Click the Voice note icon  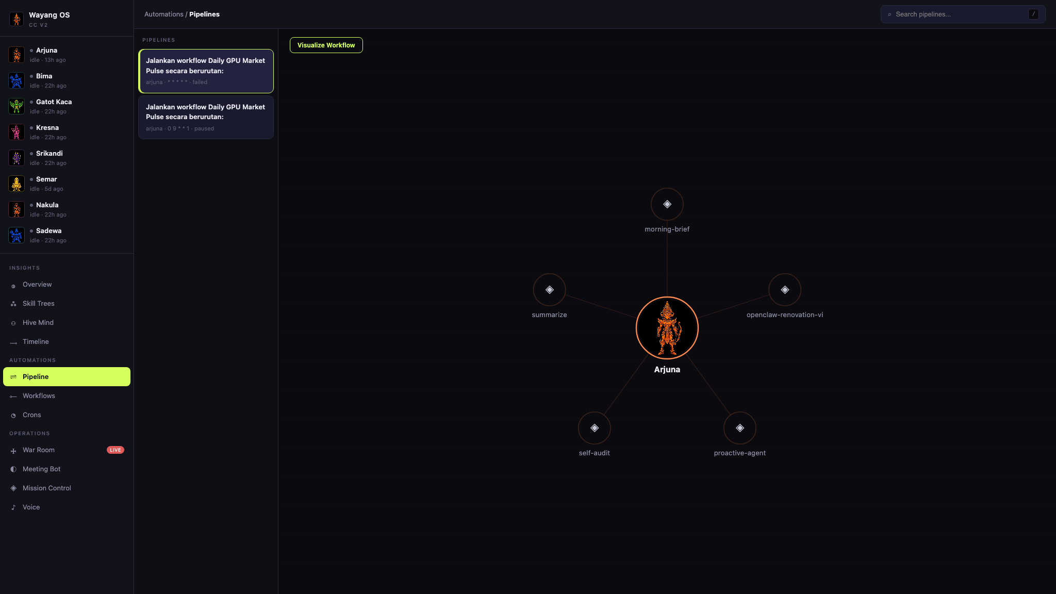13,507
